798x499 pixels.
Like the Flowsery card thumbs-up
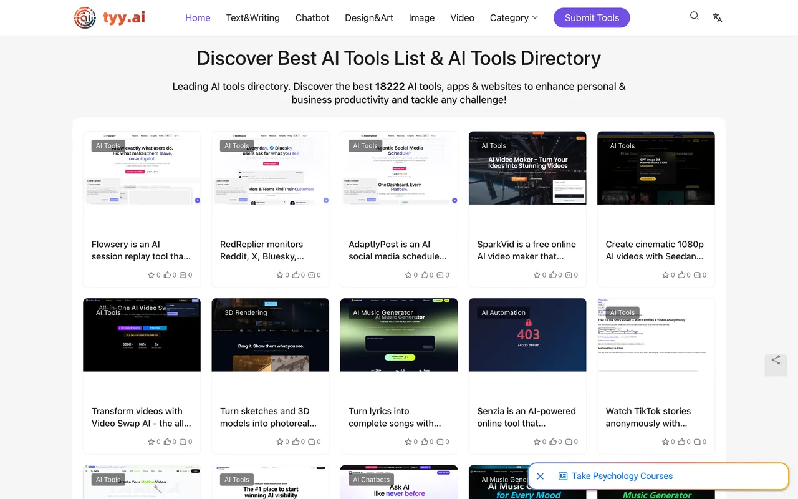(167, 275)
